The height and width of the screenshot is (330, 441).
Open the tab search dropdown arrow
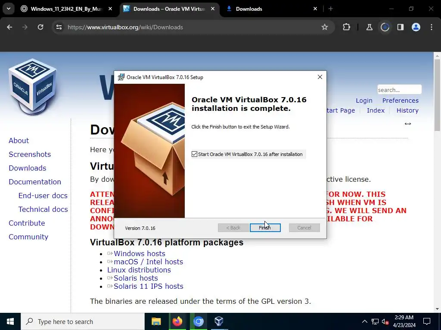pos(9,9)
